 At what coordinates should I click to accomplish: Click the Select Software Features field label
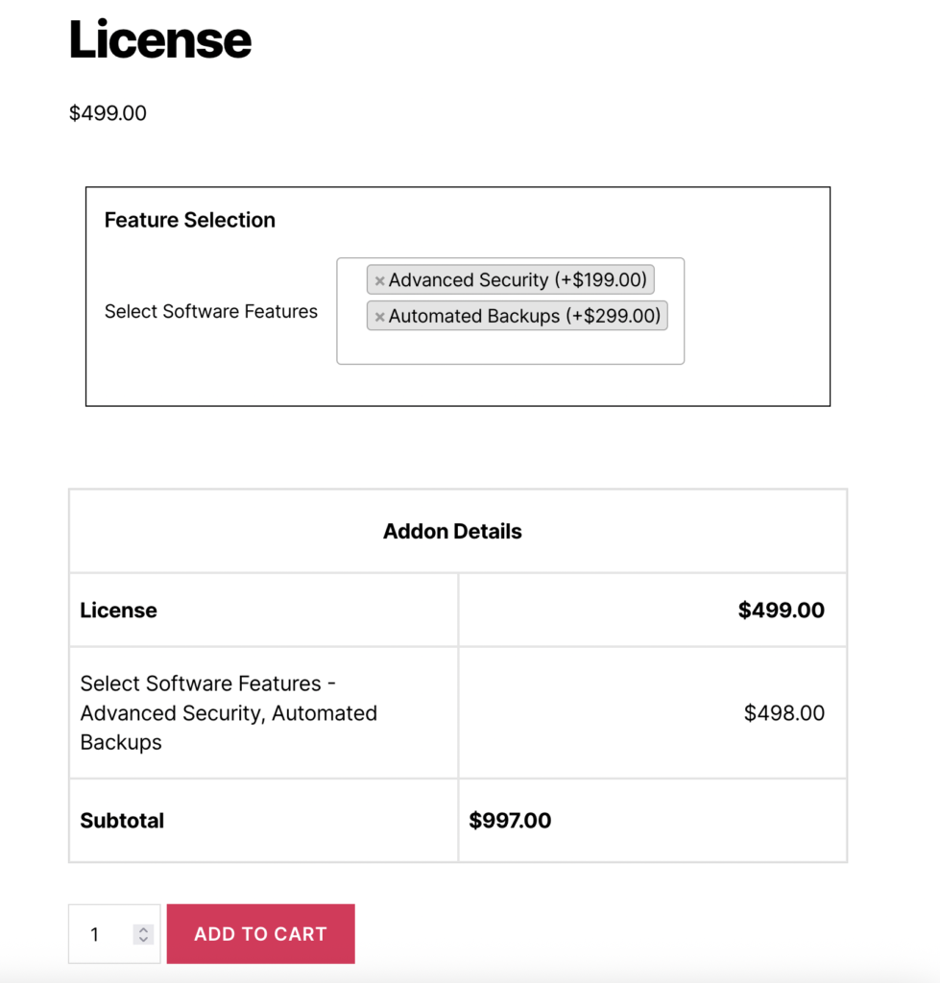[211, 311]
